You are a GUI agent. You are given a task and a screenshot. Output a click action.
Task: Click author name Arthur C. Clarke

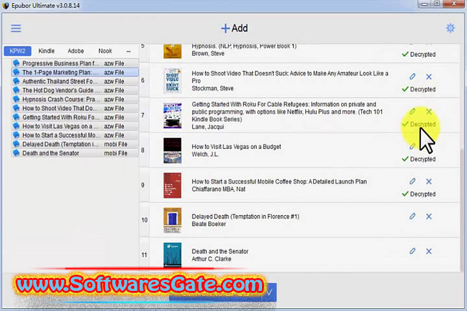211,259
